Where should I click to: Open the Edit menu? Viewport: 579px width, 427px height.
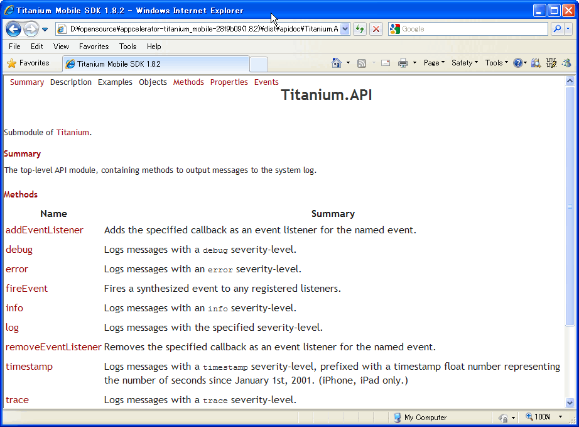(36, 46)
